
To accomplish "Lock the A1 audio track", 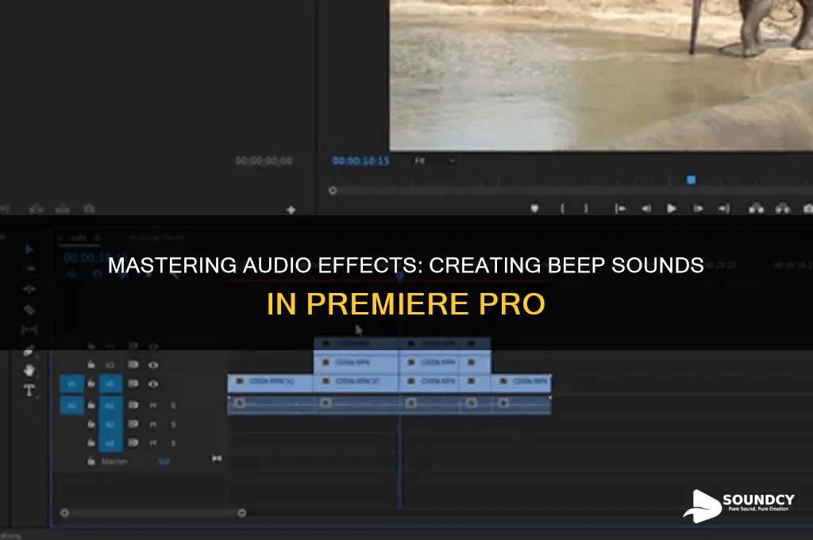I will (91, 405).
